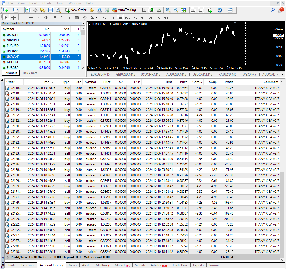
Task: Select the Fibonacci retracement tool
Action: tap(54, 18)
